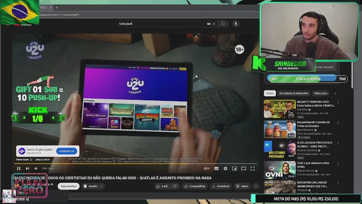Toggle the autoplay switch in the player
Screen dimensions: 362x204
[x=207, y=169]
